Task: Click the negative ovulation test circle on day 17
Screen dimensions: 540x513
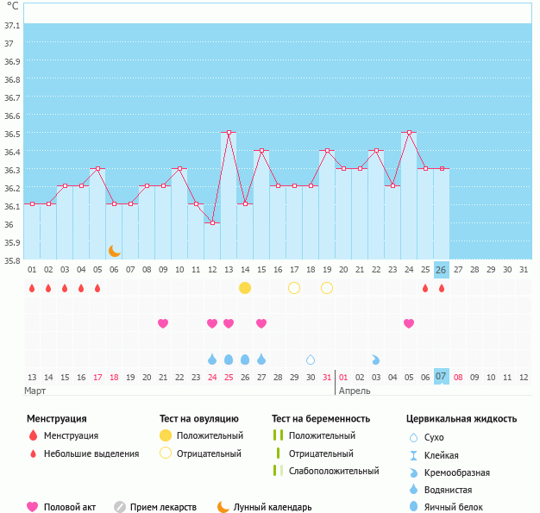Action: pos(294,288)
